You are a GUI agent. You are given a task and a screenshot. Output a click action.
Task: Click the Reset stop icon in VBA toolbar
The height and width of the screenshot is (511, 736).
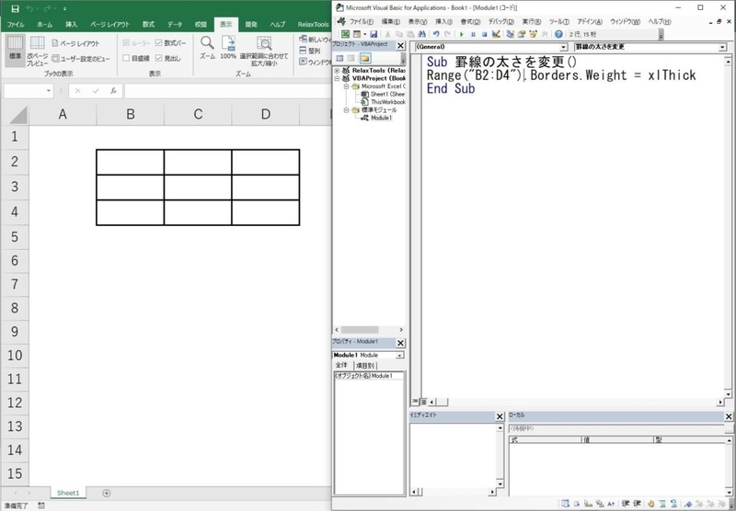[x=485, y=34]
